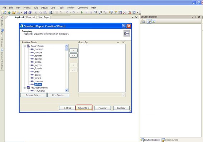Open the Debug menu

(x=44, y=7)
